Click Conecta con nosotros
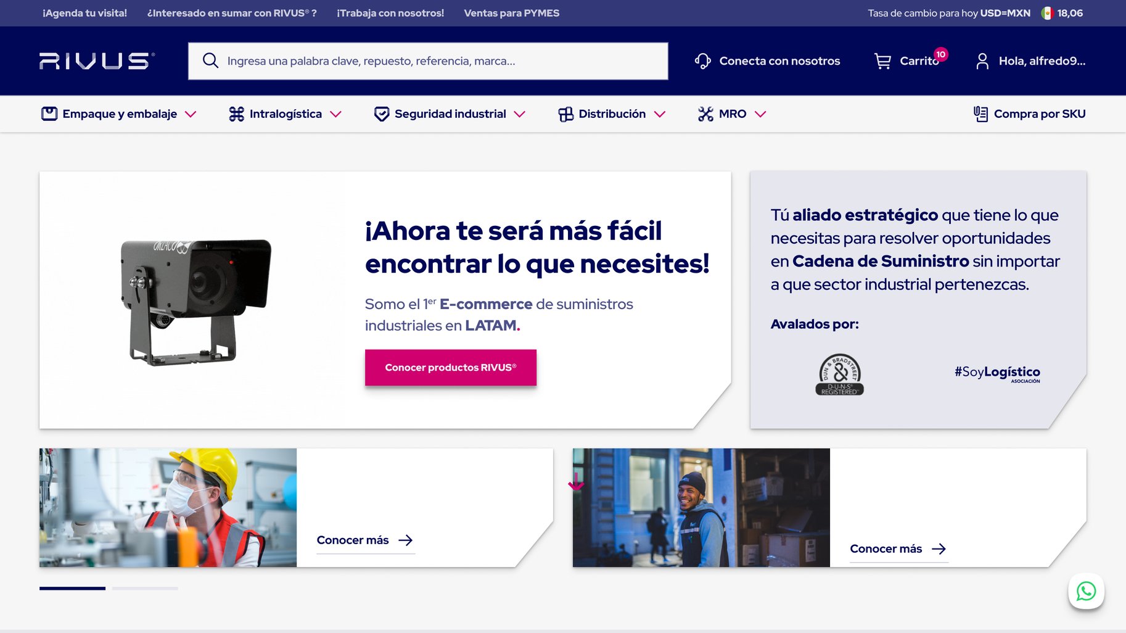 (767, 60)
